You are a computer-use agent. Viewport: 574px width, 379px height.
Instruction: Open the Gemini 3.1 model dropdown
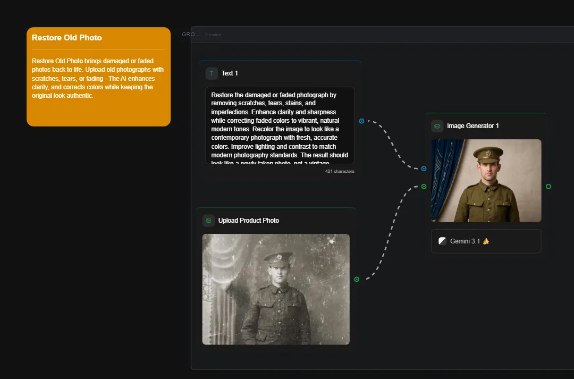[x=486, y=241]
